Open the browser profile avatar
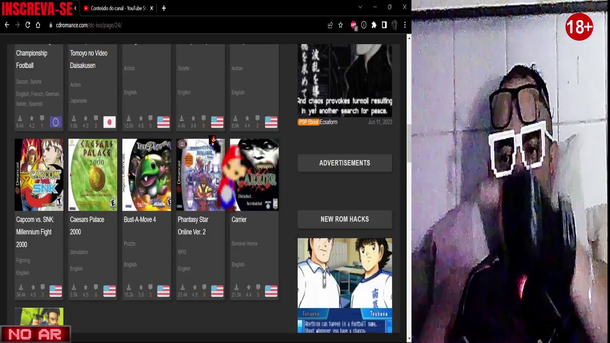This screenshot has height=343, width=610. 395,25
